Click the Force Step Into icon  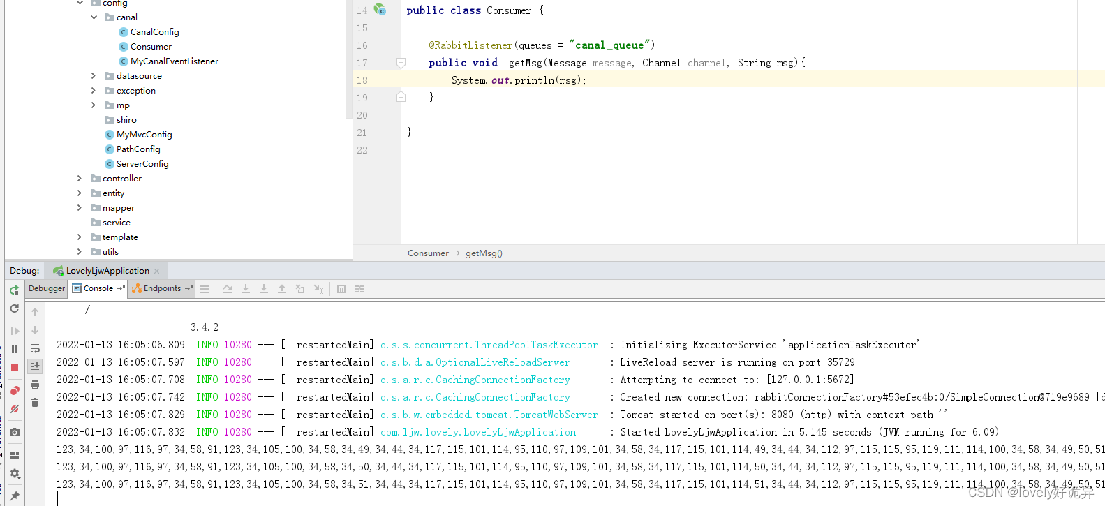264,289
